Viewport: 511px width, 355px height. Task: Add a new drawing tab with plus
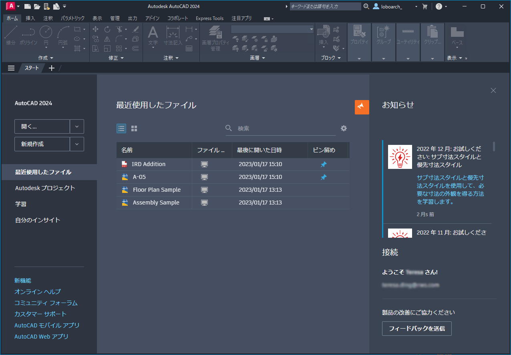tap(51, 68)
